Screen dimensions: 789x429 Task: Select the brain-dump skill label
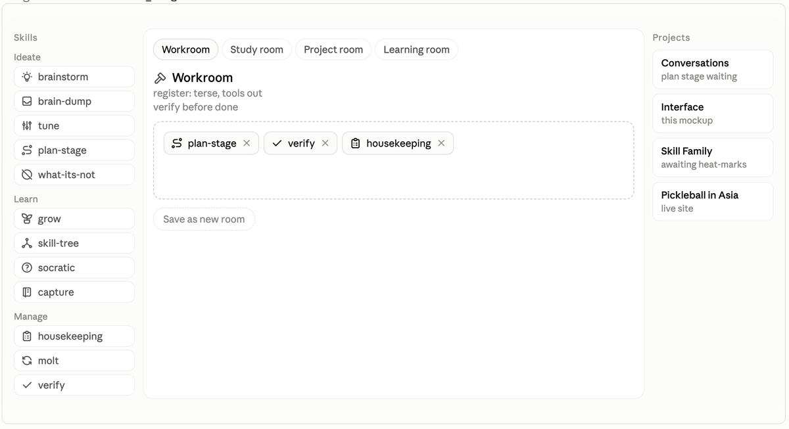click(64, 101)
